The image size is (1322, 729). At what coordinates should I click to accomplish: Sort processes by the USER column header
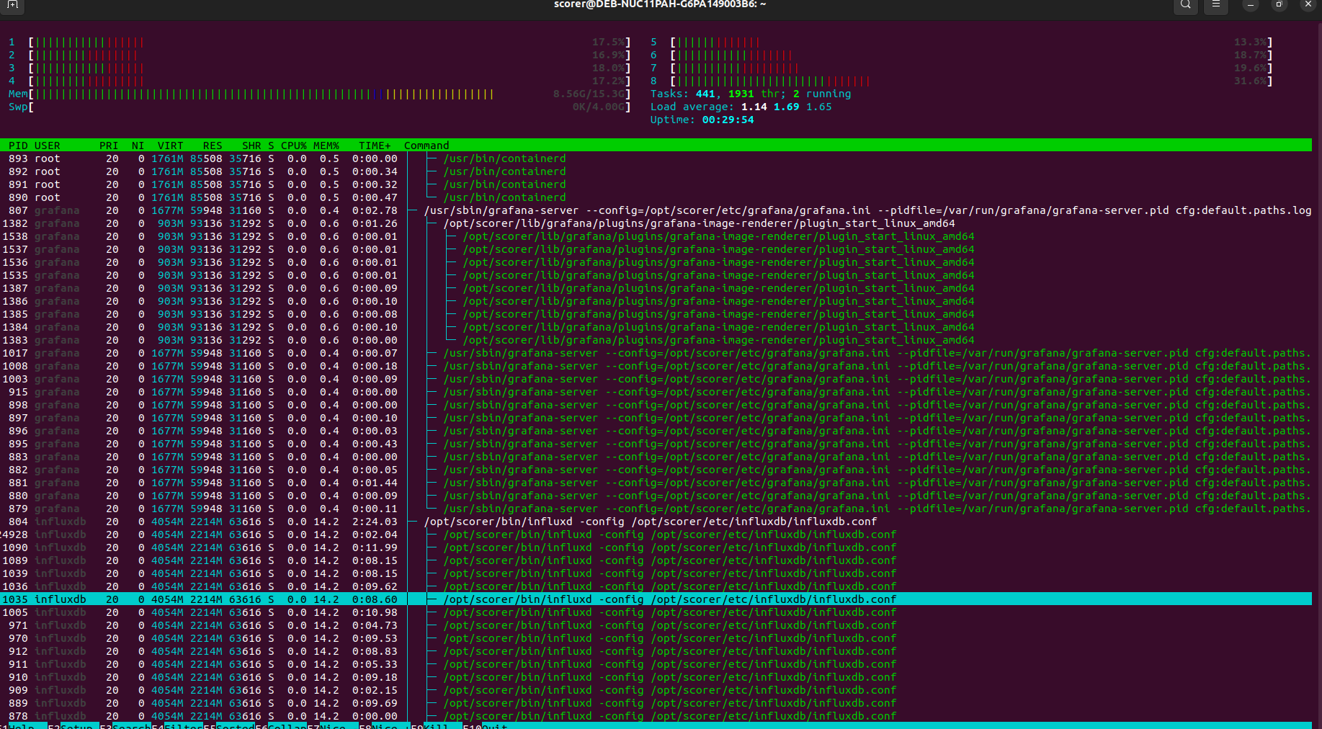click(x=48, y=146)
